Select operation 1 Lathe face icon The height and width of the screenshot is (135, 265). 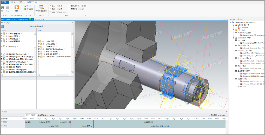point(4,34)
